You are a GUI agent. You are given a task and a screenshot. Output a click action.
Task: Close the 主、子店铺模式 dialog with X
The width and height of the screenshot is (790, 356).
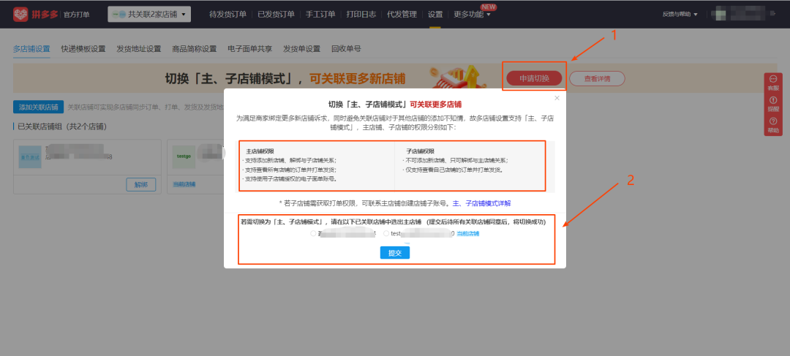[x=557, y=98]
